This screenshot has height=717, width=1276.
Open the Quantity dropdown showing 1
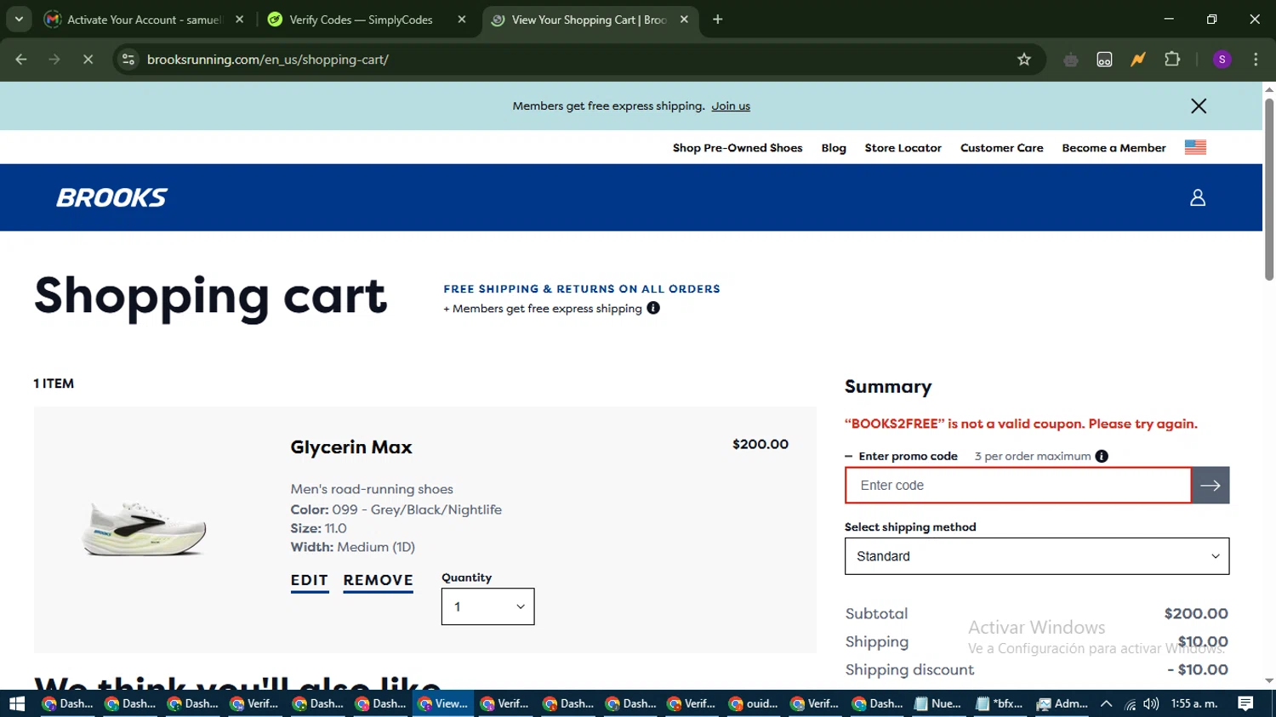click(487, 606)
